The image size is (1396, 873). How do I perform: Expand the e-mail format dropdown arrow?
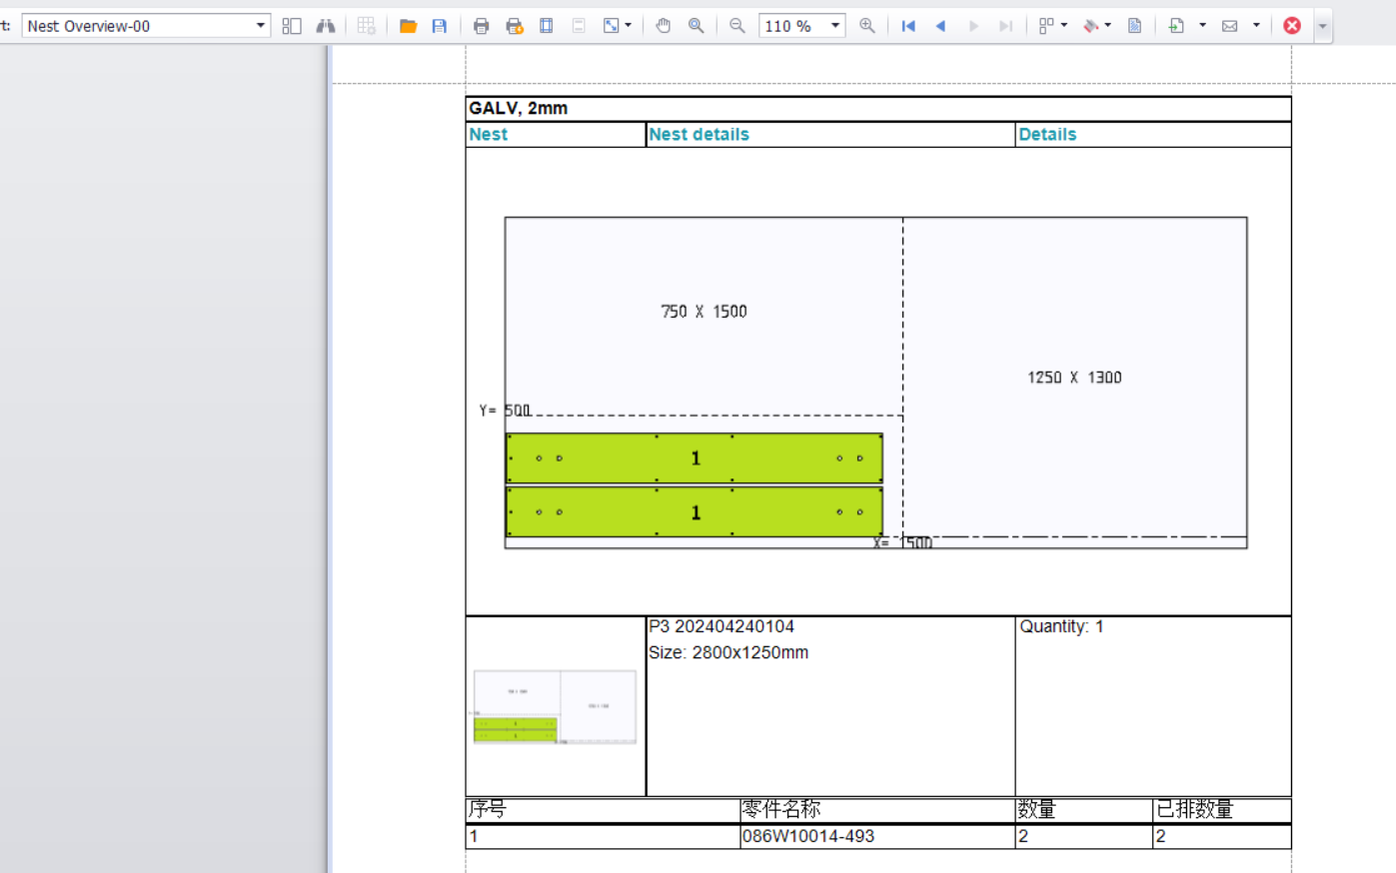(1256, 26)
